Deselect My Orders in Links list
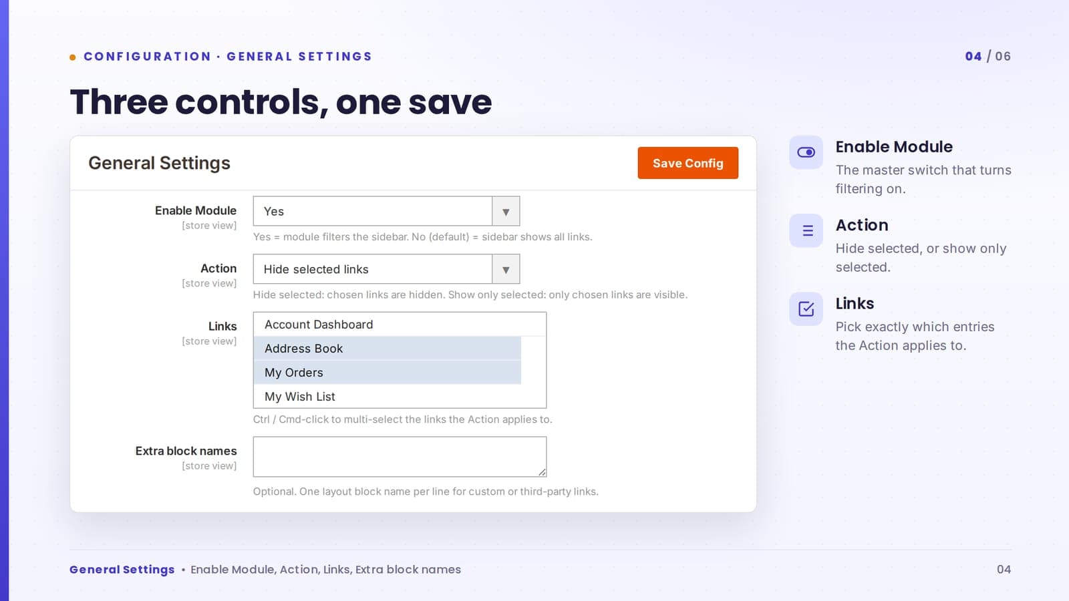 coord(388,373)
